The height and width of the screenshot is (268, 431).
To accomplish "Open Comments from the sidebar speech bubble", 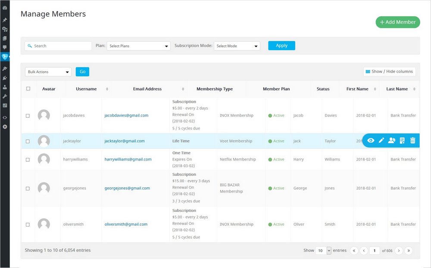I will 5,47.
